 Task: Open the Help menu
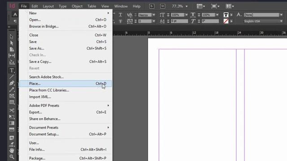pyautogui.click(x=136, y=6)
